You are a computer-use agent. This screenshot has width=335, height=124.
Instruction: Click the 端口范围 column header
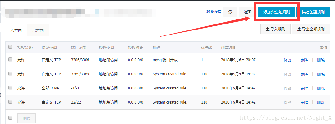79,48
